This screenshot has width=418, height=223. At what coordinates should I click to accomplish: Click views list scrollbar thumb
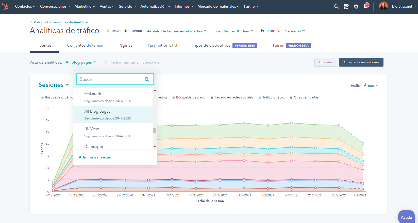pyautogui.click(x=155, y=130)
